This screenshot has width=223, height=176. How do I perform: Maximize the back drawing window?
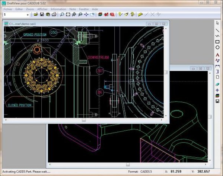pos(201,68)
